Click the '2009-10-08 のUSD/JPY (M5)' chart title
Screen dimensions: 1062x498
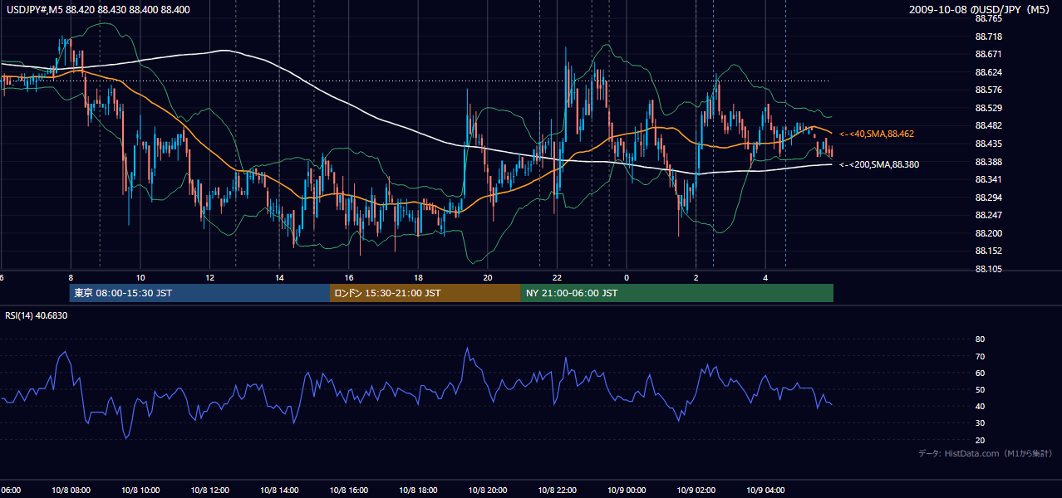(x=981, y=9)
